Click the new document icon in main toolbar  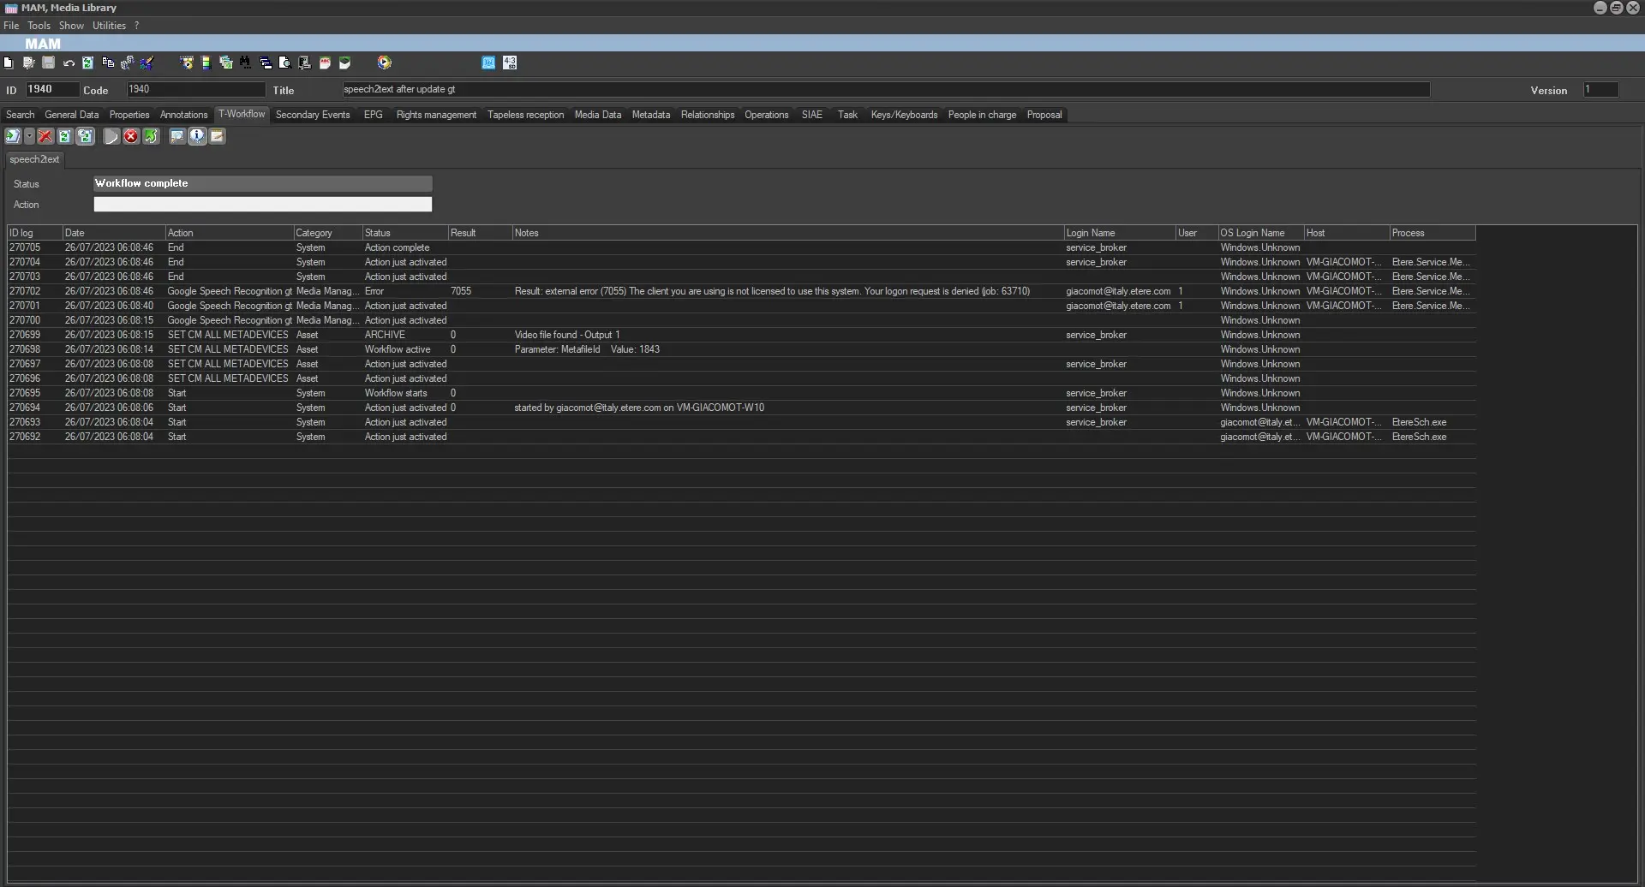(9, 63)
